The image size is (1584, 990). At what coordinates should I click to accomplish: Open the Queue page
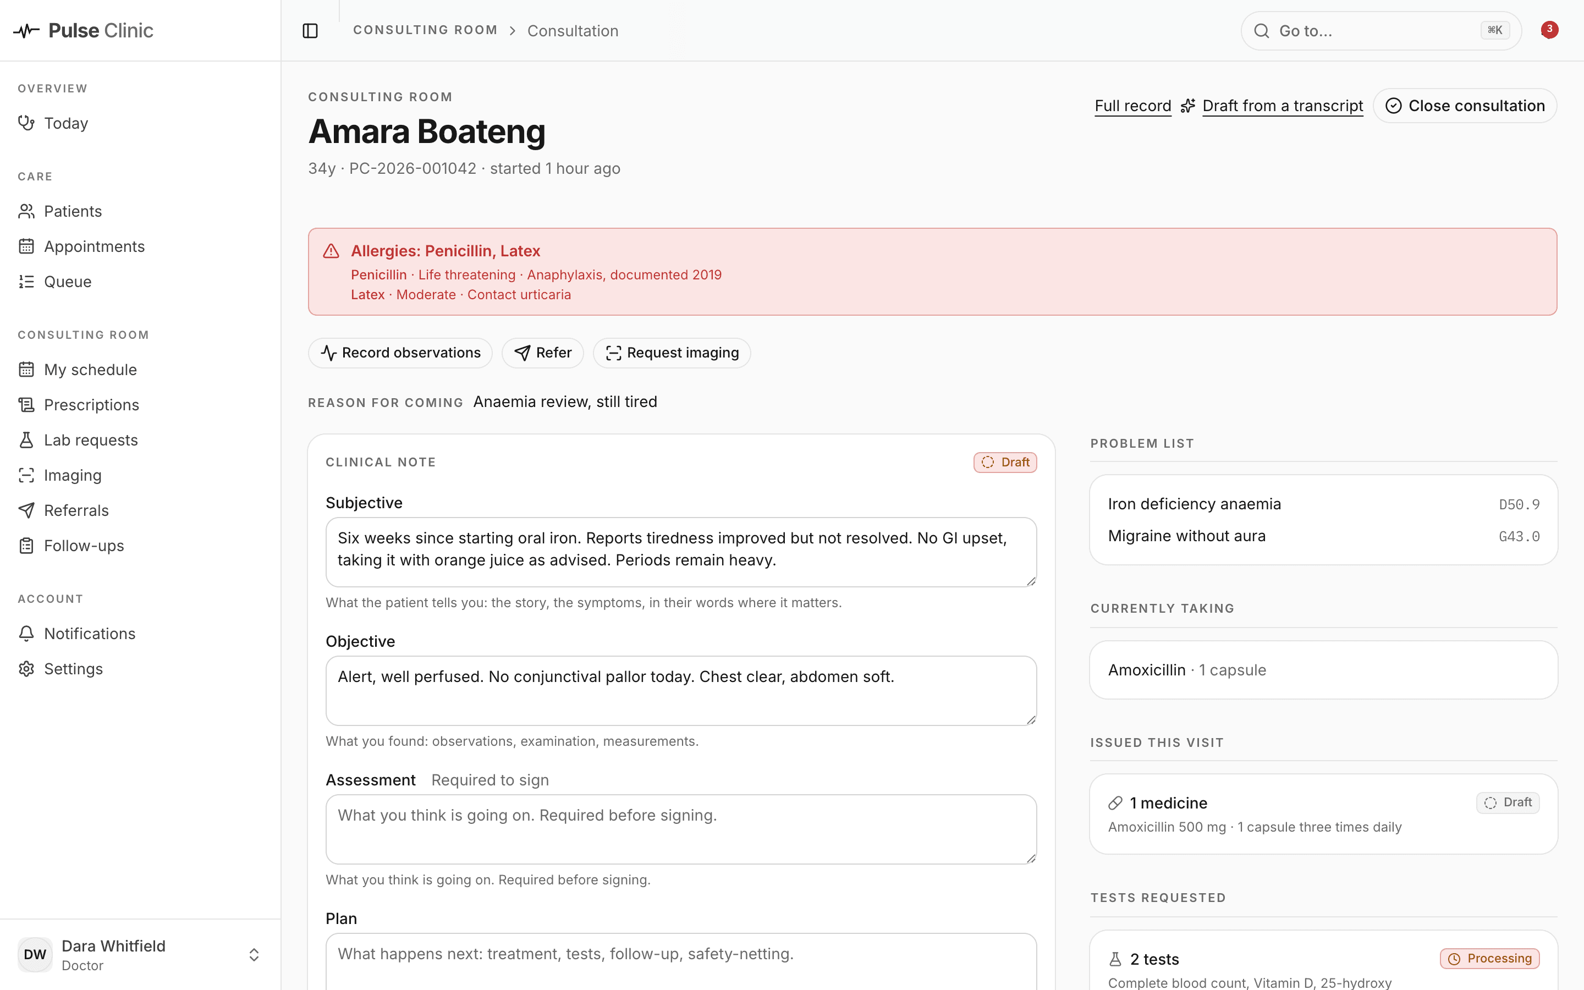click(x=140, y=282)
